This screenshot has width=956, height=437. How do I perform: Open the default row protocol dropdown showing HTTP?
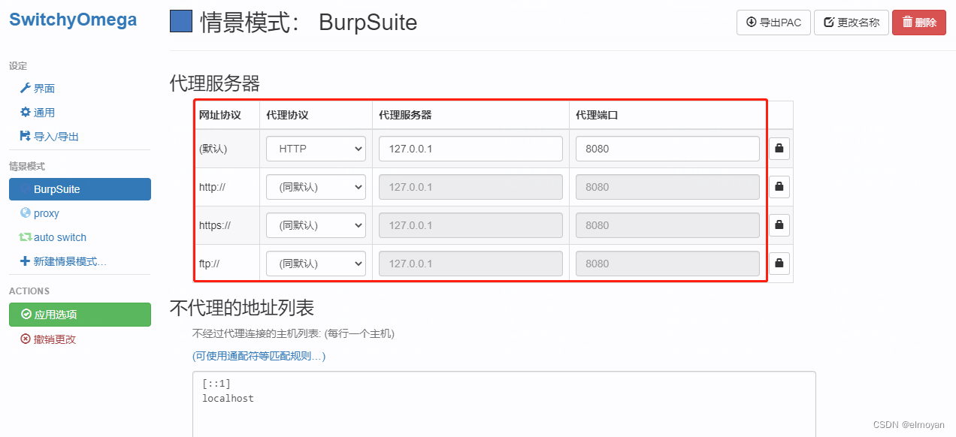coord(316,149)
